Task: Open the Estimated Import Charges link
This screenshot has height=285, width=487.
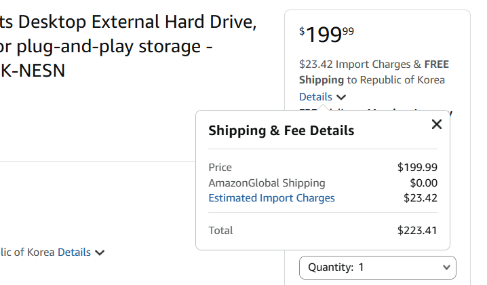Action: click(271, 198)
